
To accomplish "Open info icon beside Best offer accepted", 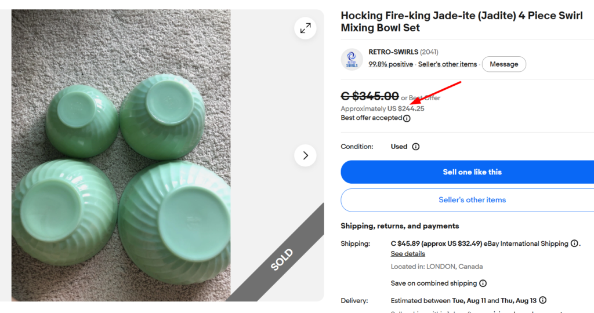I will (407, 118).
